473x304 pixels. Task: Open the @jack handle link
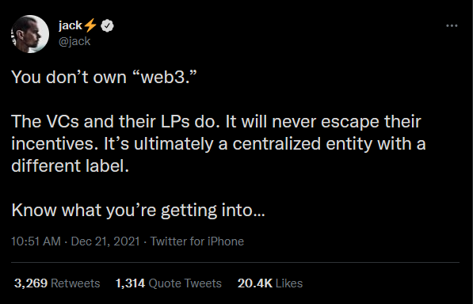tap(74, 41)
